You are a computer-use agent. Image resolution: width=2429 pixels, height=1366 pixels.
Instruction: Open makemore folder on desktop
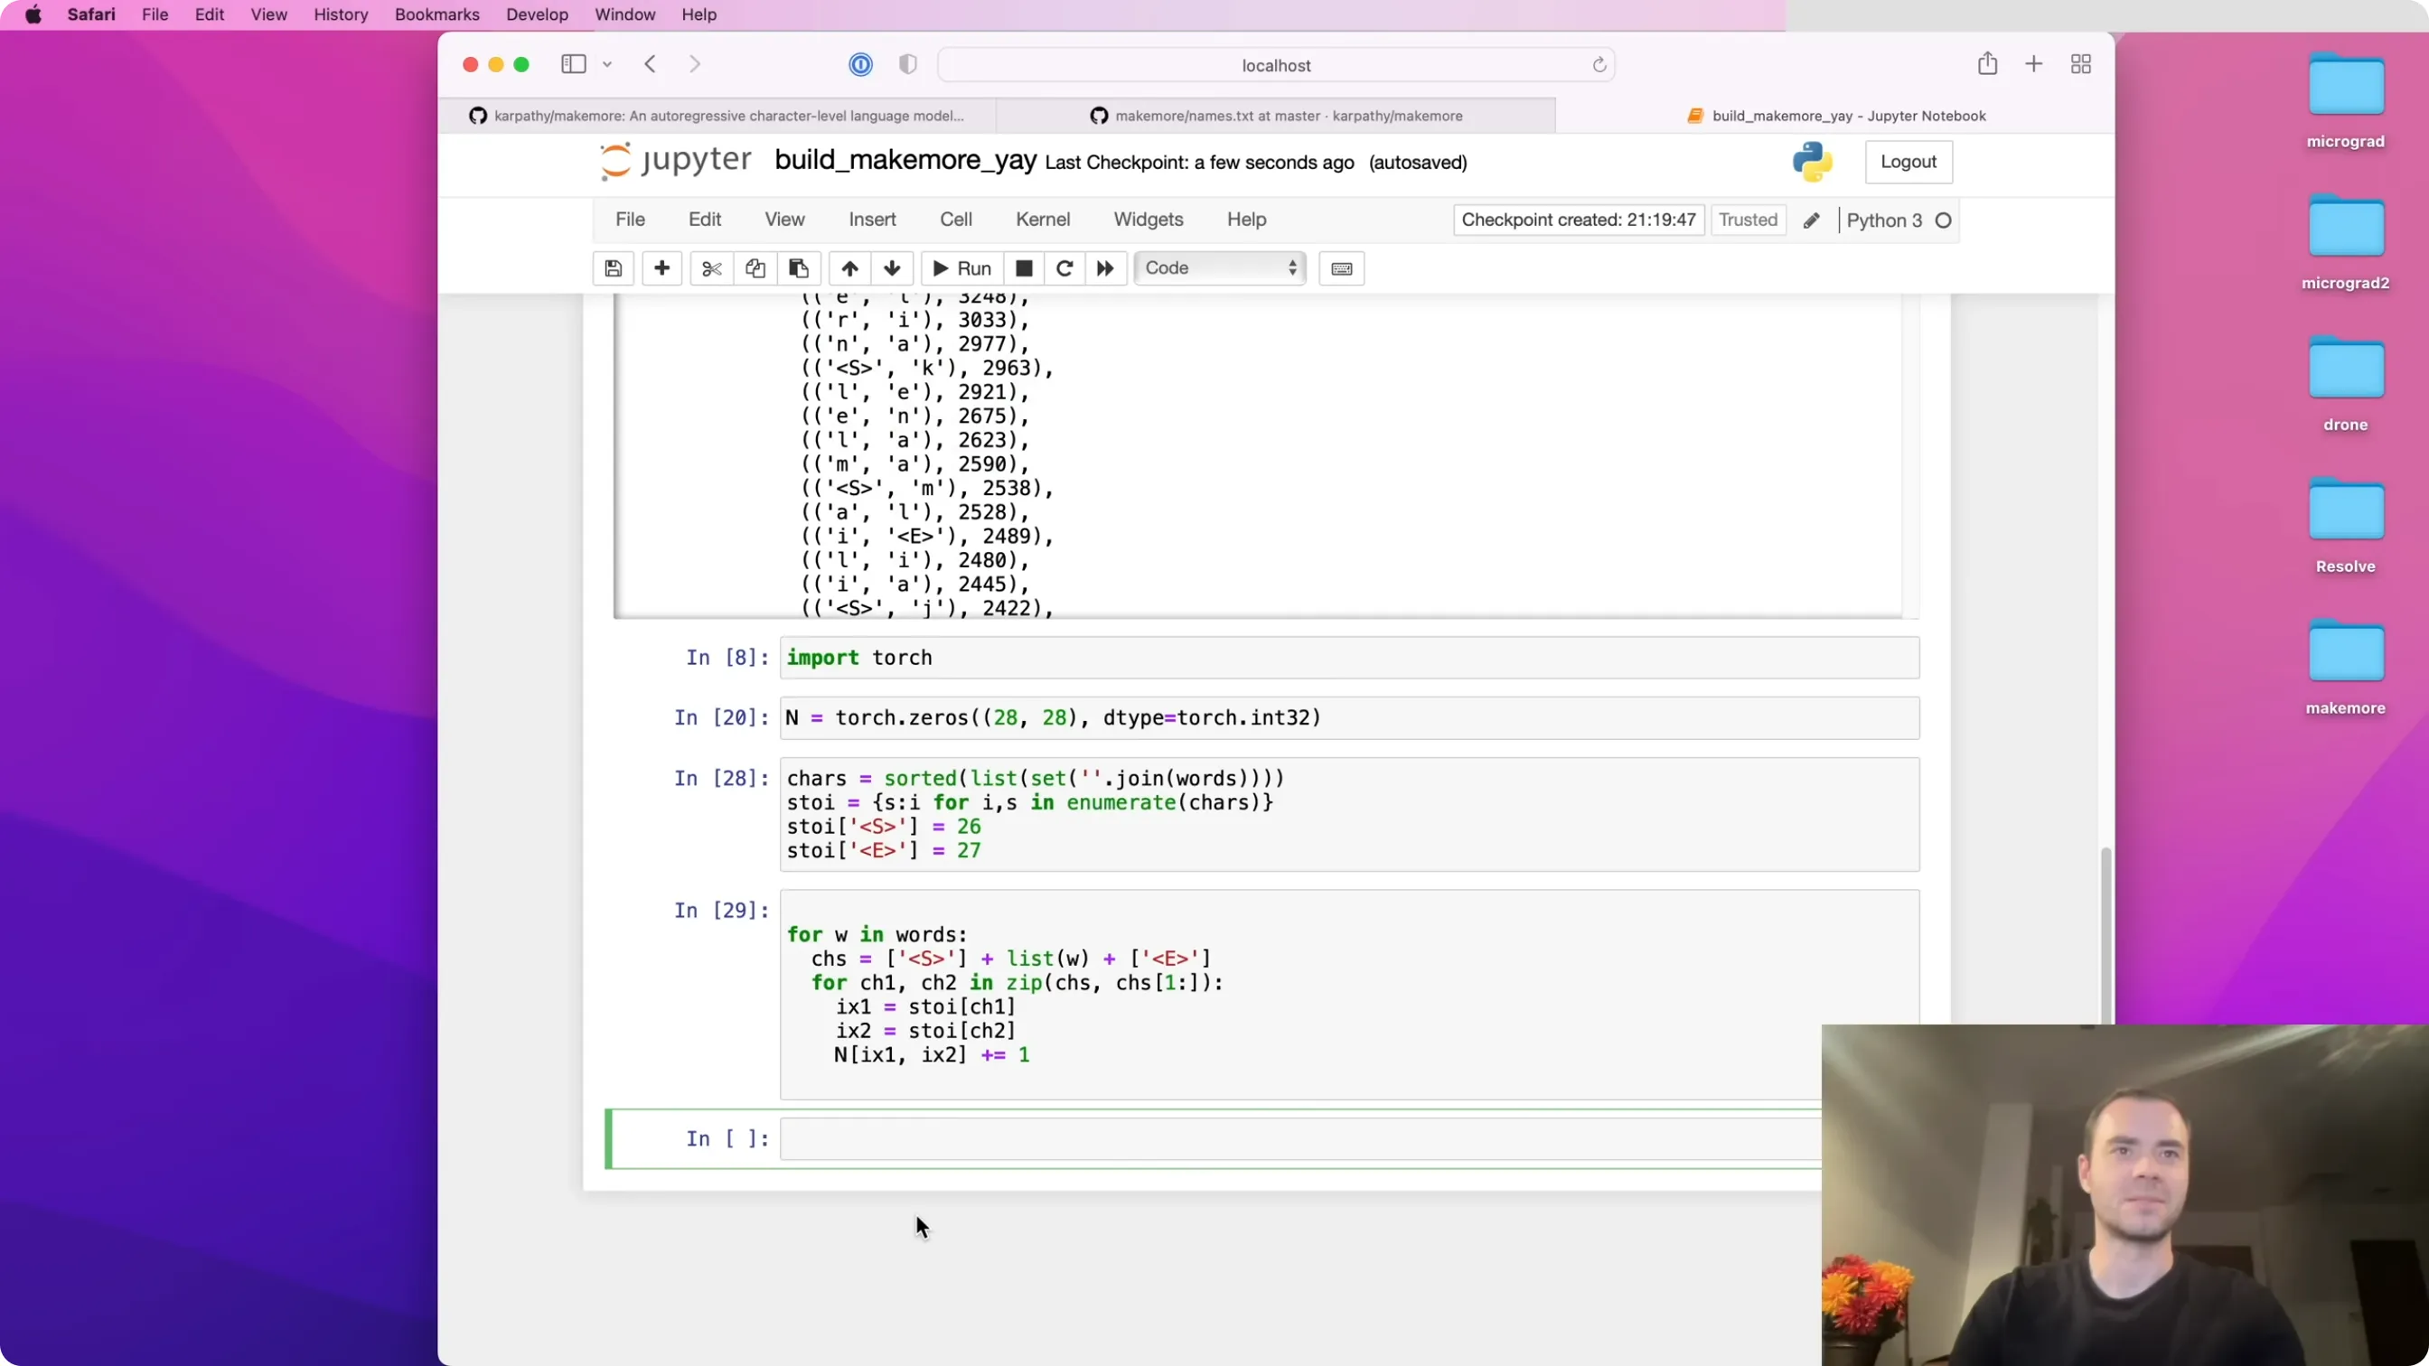[x=2345, y=667]
